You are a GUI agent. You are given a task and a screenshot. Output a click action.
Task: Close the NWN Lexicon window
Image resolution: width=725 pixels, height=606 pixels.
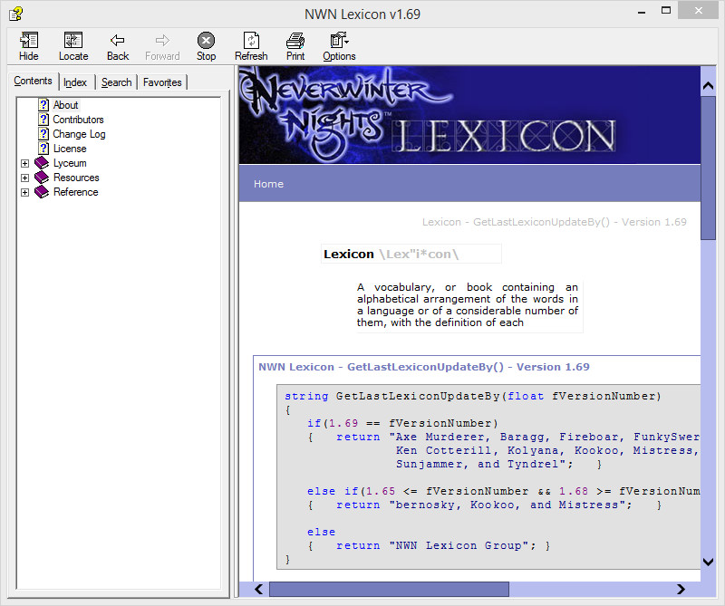698,11
